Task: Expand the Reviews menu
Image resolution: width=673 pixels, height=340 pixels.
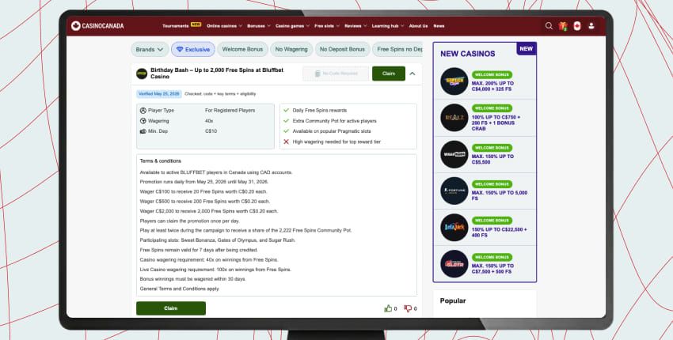Action: click(356, 26)
